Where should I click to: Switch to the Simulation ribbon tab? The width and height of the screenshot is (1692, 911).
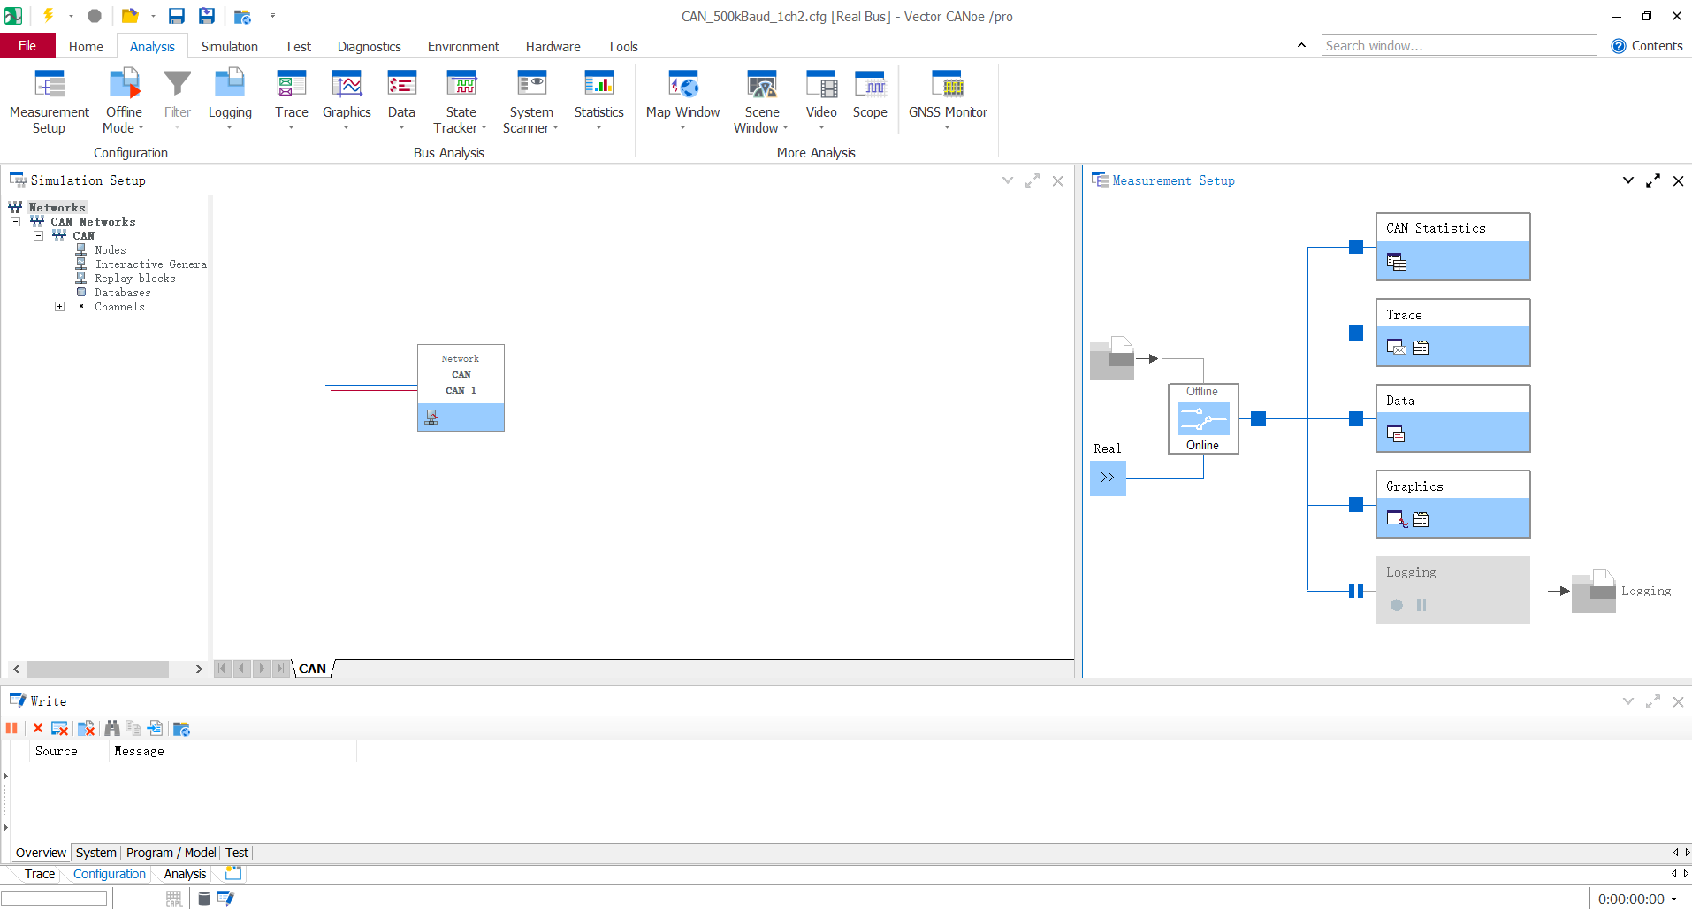[229, 46]
